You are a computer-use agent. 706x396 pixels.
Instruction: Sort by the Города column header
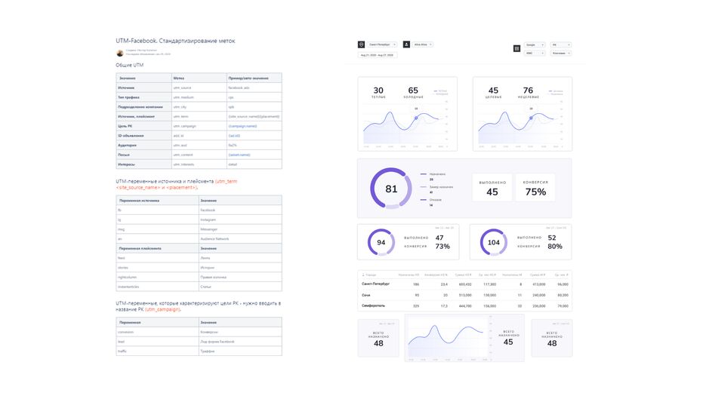pos(368,275)
